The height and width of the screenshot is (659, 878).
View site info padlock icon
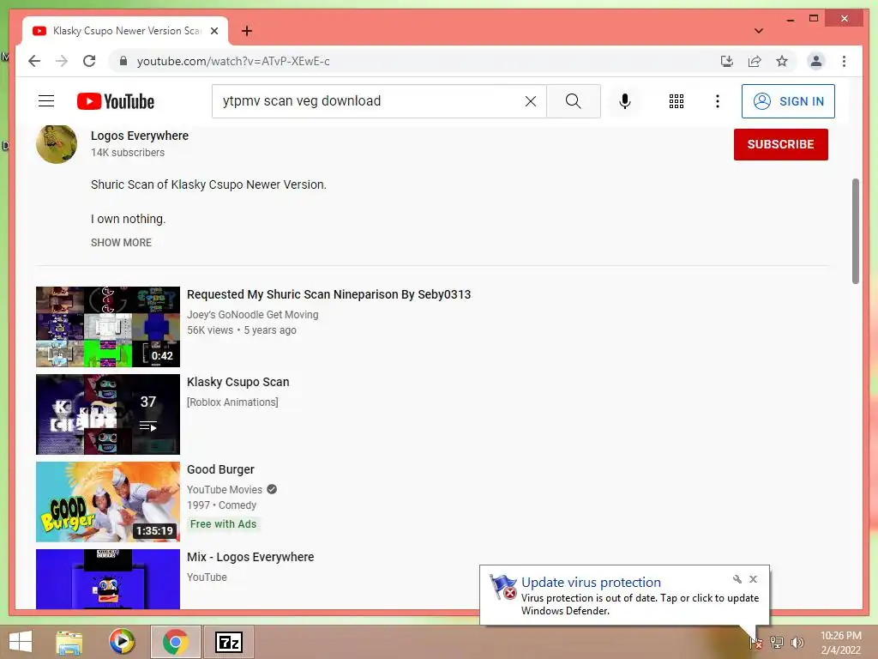123,61
